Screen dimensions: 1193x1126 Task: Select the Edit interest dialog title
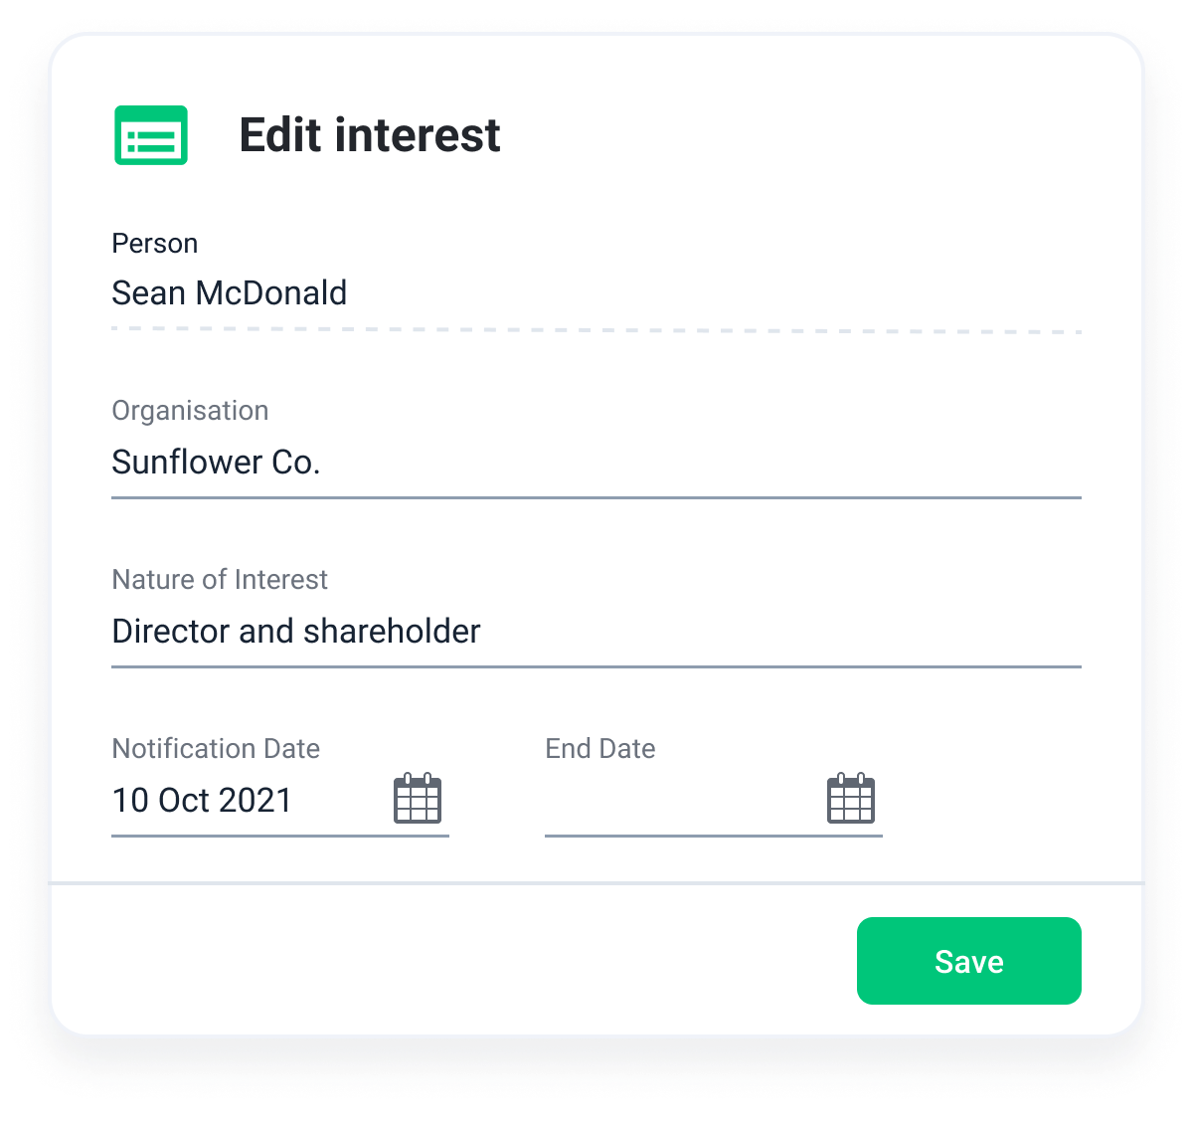(370, 134)
